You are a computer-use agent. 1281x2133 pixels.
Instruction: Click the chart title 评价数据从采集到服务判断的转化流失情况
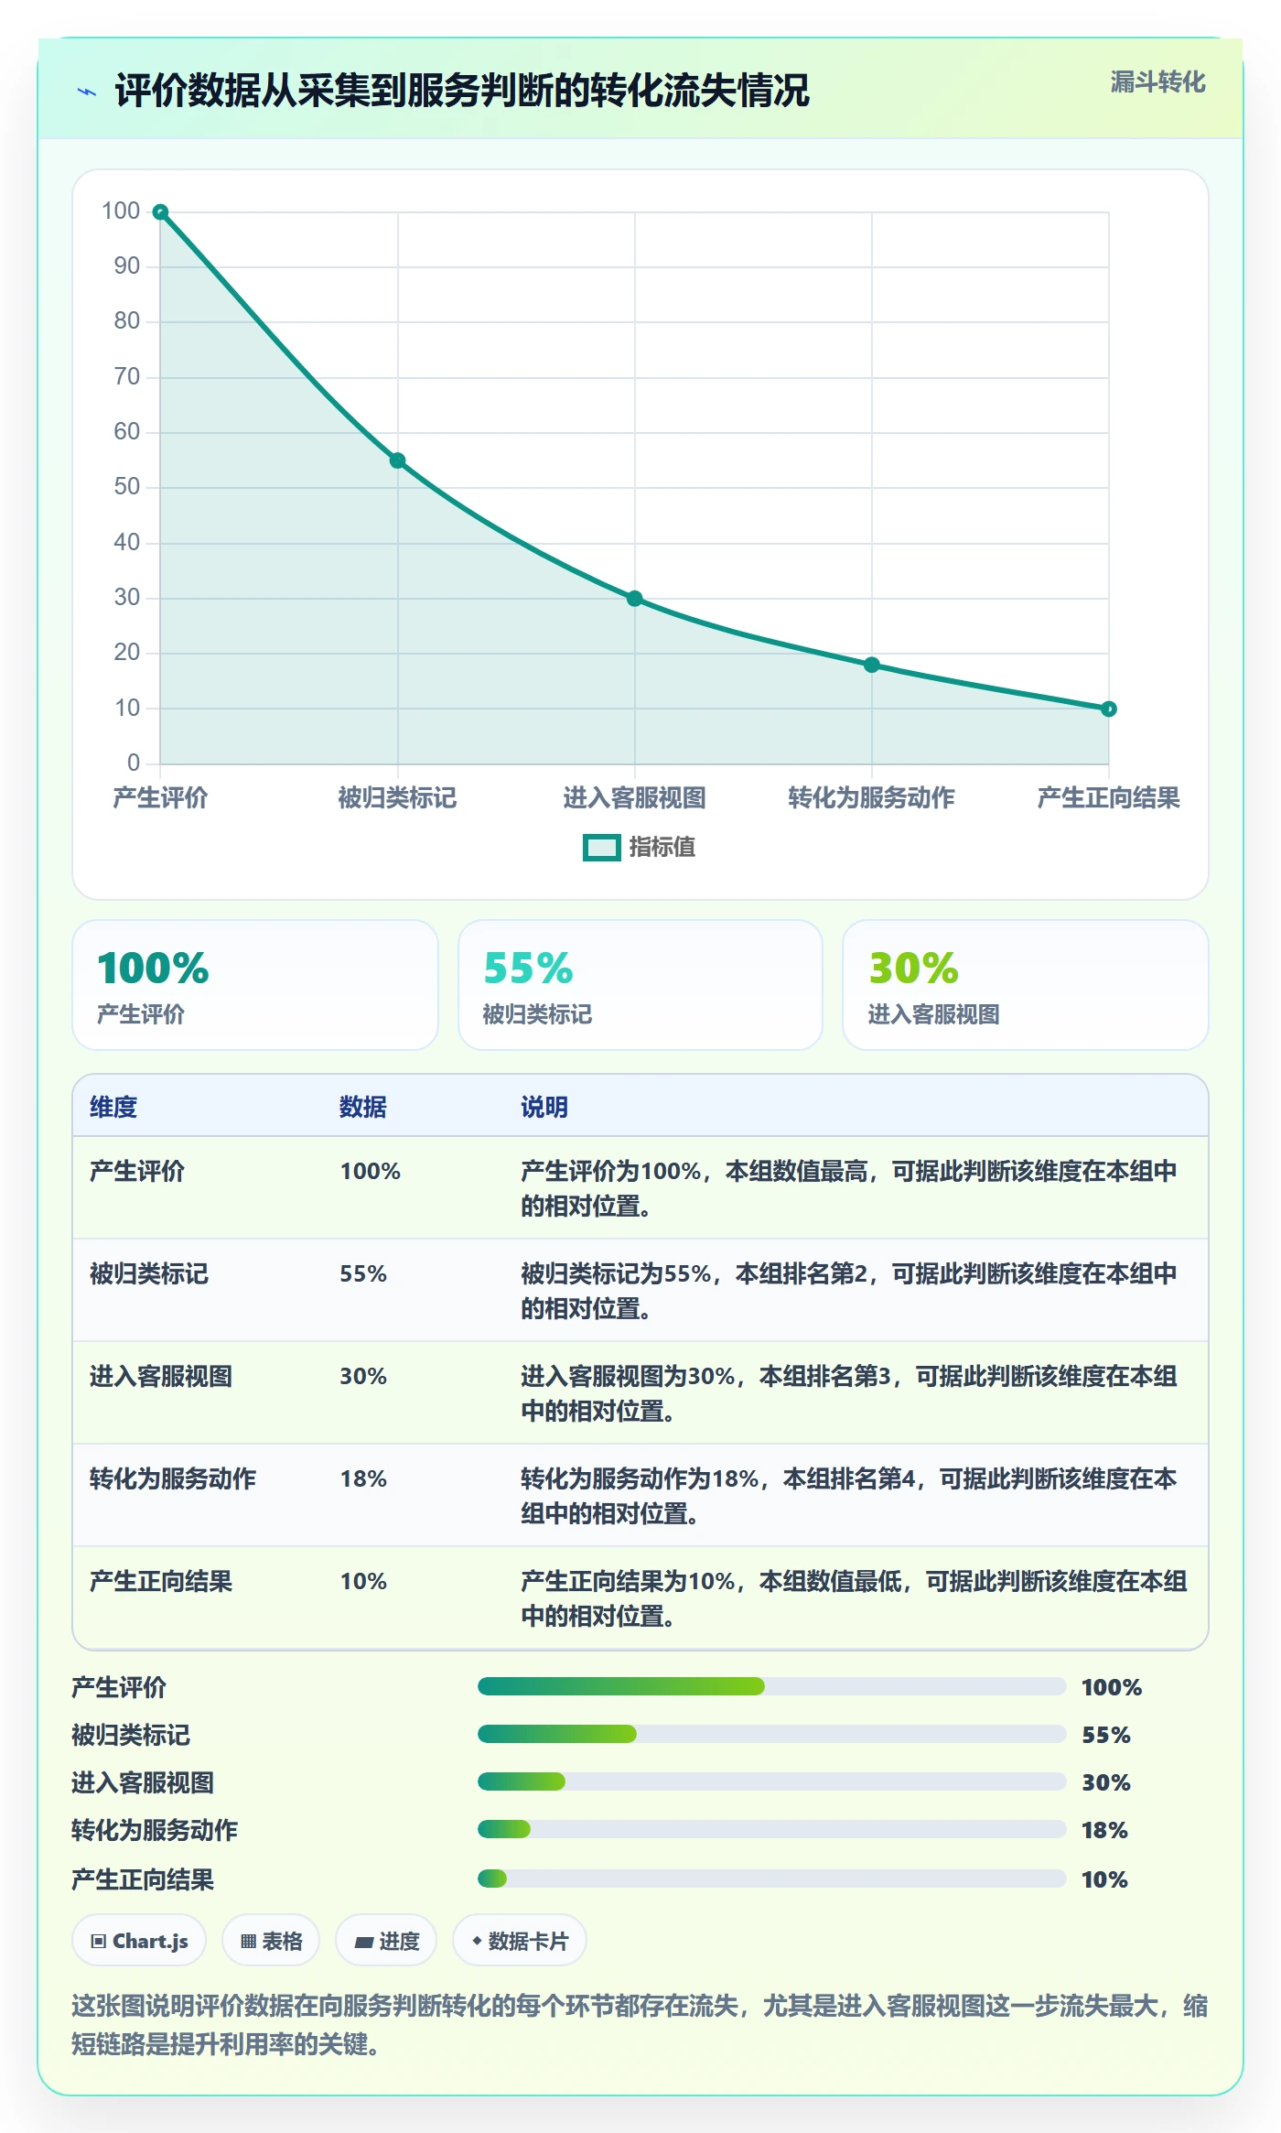[x=462, y=91]
